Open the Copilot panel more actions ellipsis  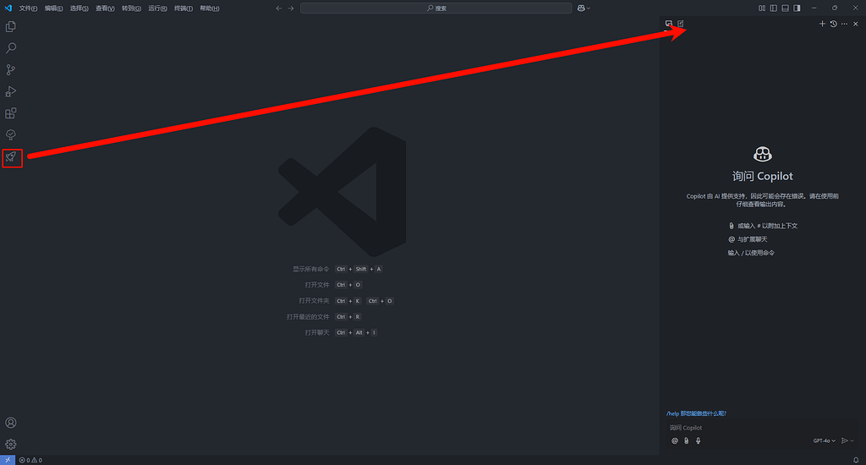845,24
